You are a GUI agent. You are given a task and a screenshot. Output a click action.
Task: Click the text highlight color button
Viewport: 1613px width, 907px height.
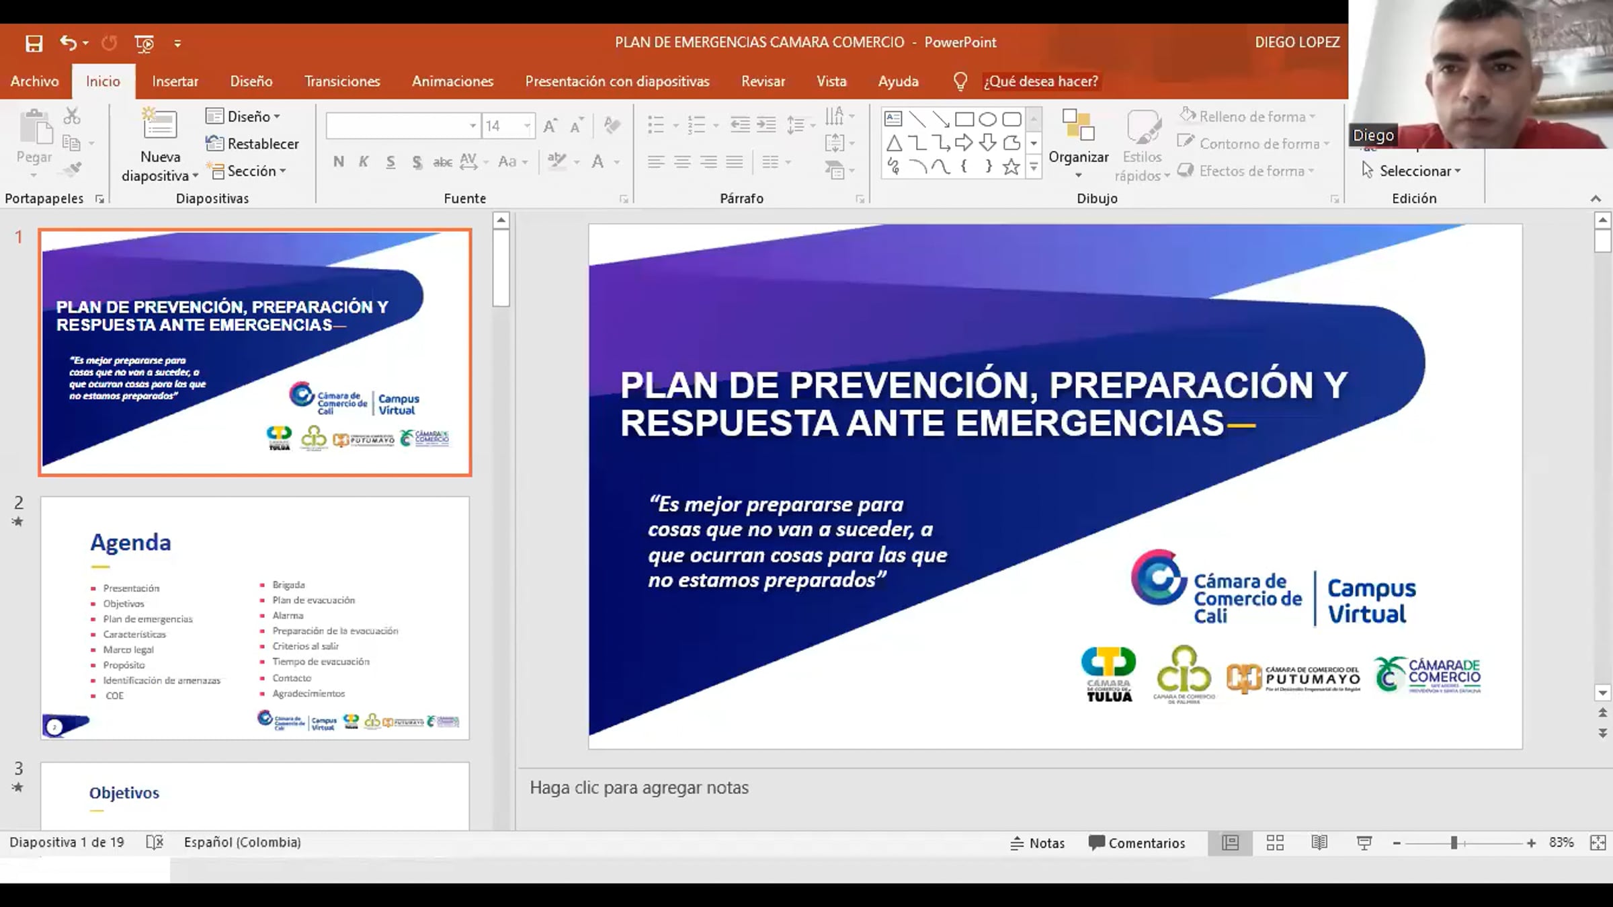[557, 161]
